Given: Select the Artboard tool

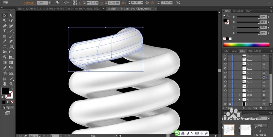Looking at the screenshot, I should (x=5, y=79).
